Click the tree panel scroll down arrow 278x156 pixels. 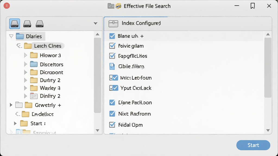[x=97, y=131]
